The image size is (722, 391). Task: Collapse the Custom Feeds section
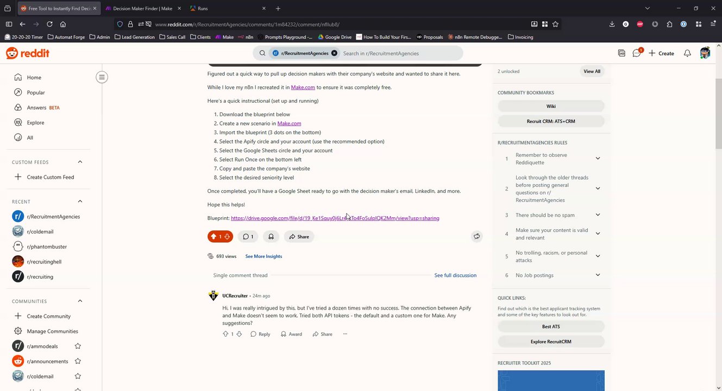80,162
